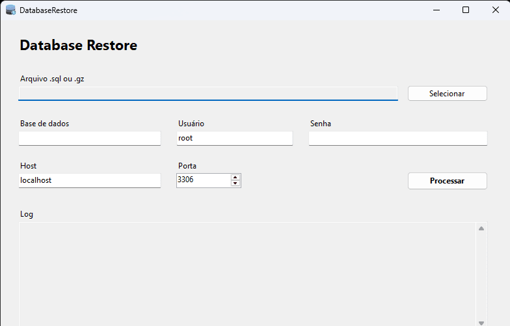Click the Host label
The image size is (510, 326).
29,166
